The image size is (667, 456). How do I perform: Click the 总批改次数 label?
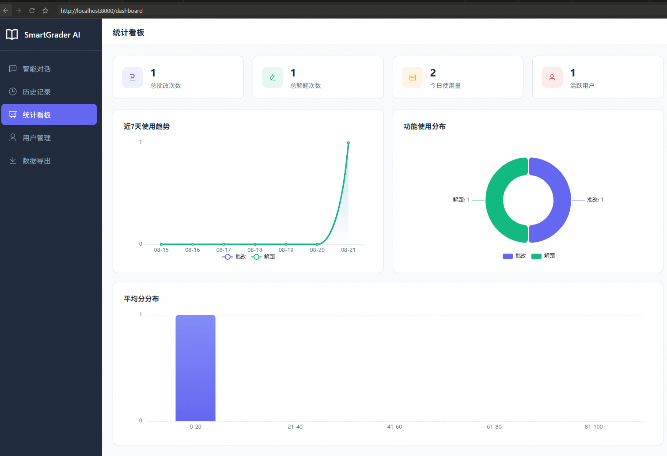coord(166,86)
